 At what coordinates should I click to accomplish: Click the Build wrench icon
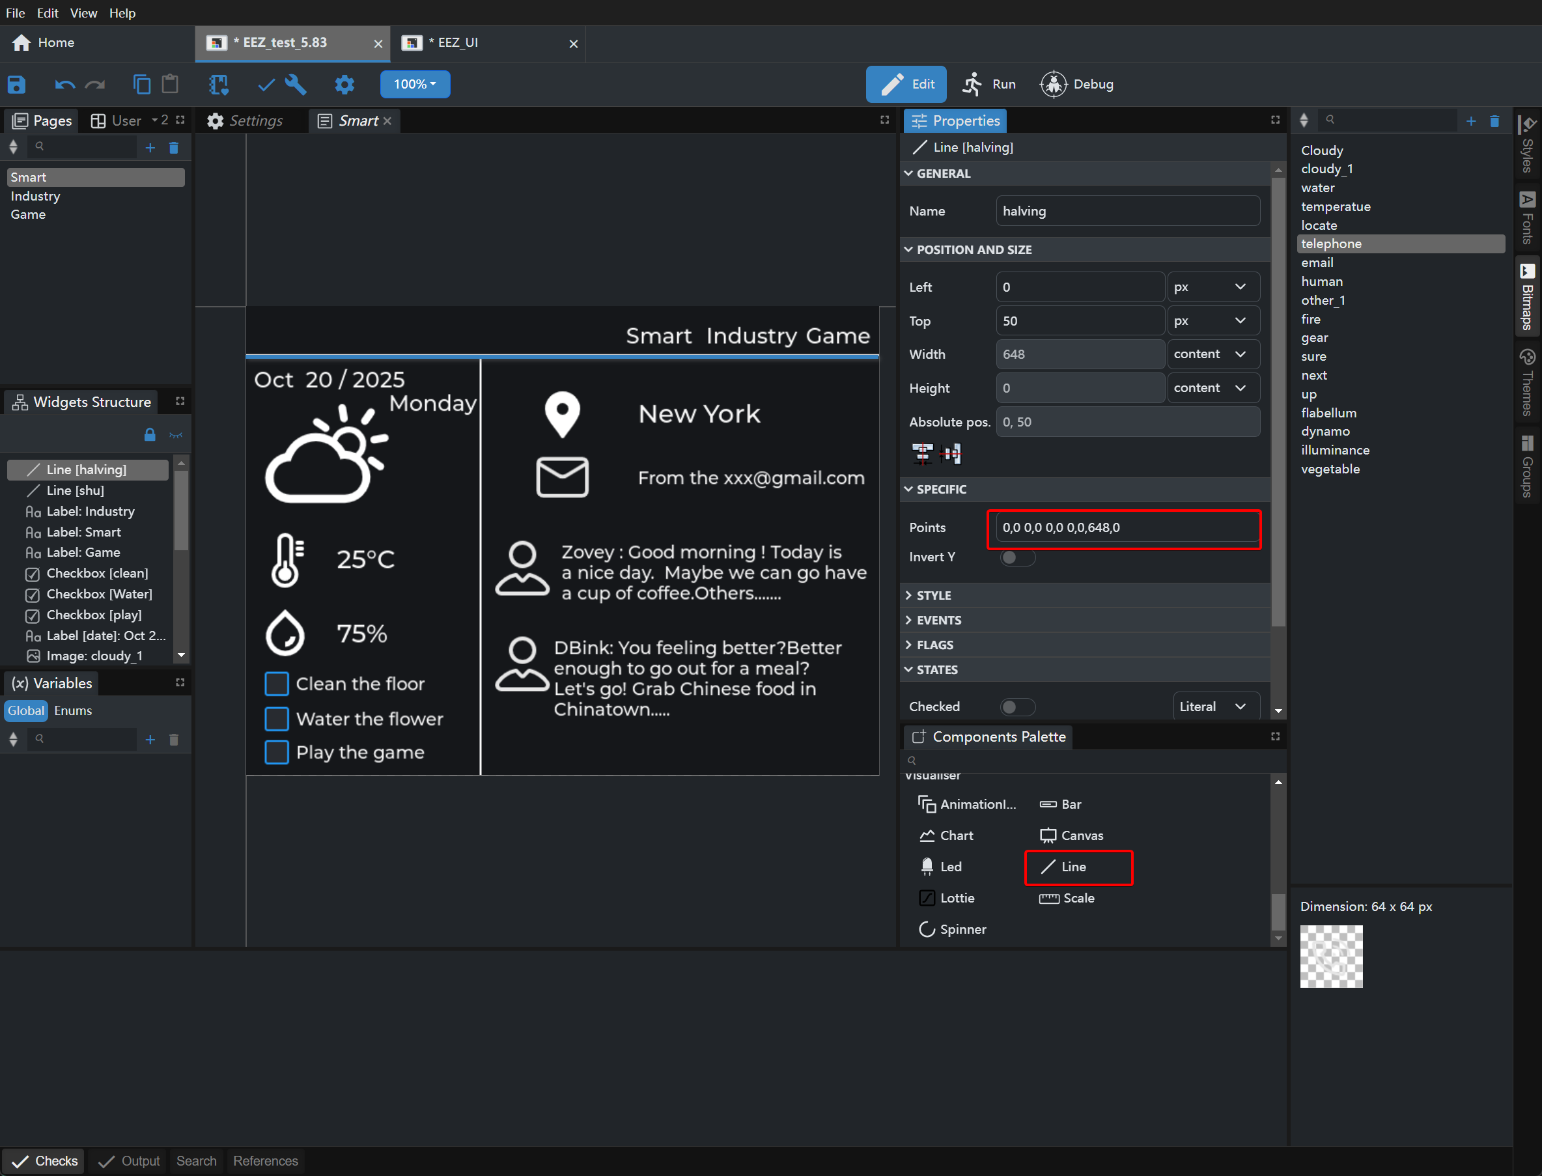click(x=296, y=85)
